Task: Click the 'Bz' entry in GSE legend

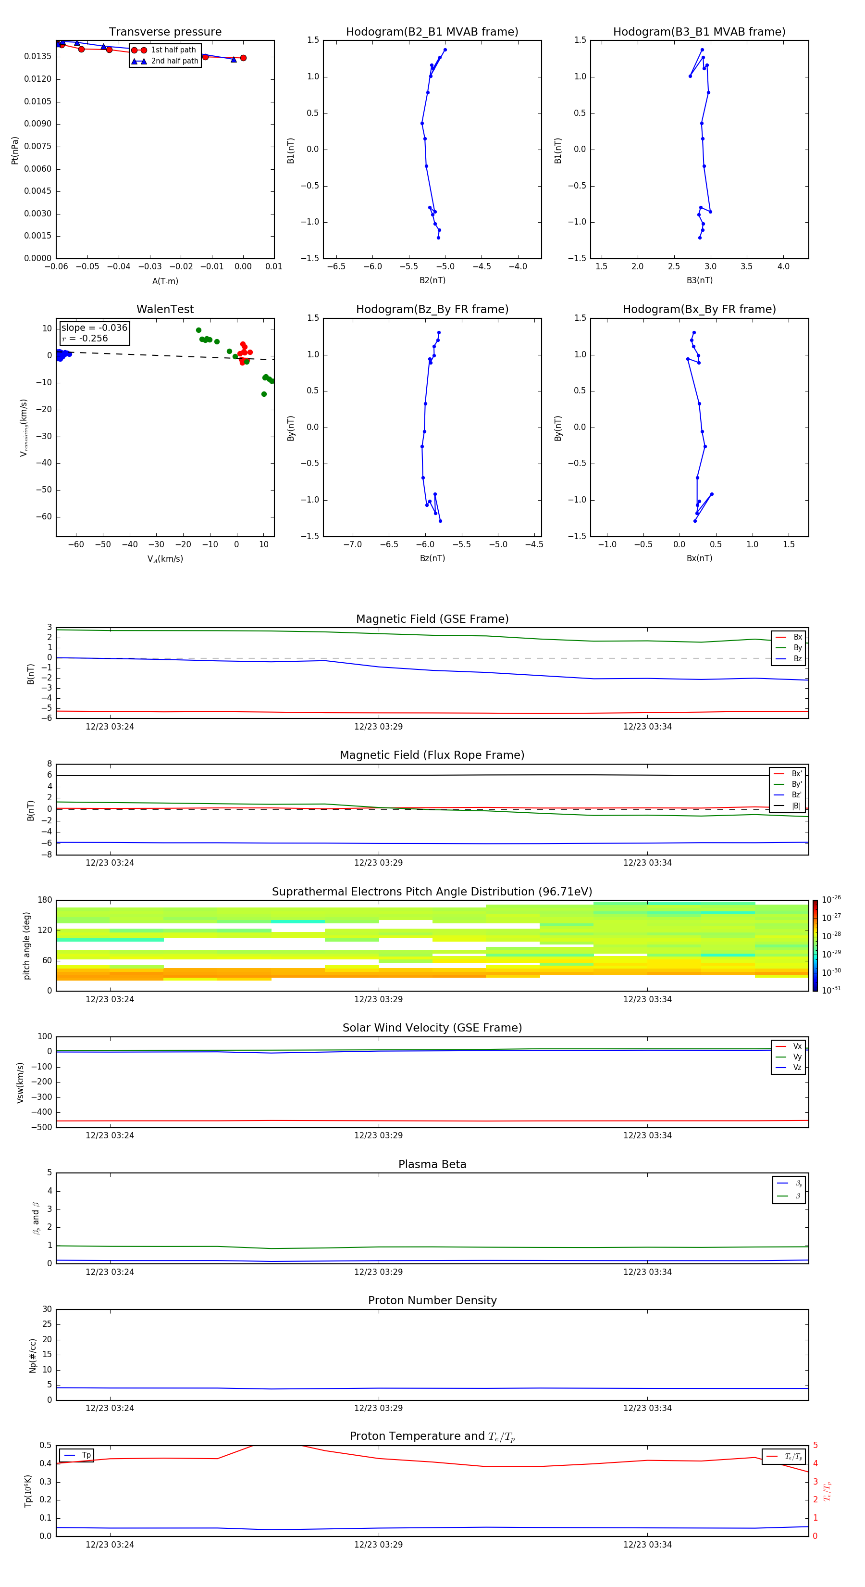Action: (x=789, y=659)
